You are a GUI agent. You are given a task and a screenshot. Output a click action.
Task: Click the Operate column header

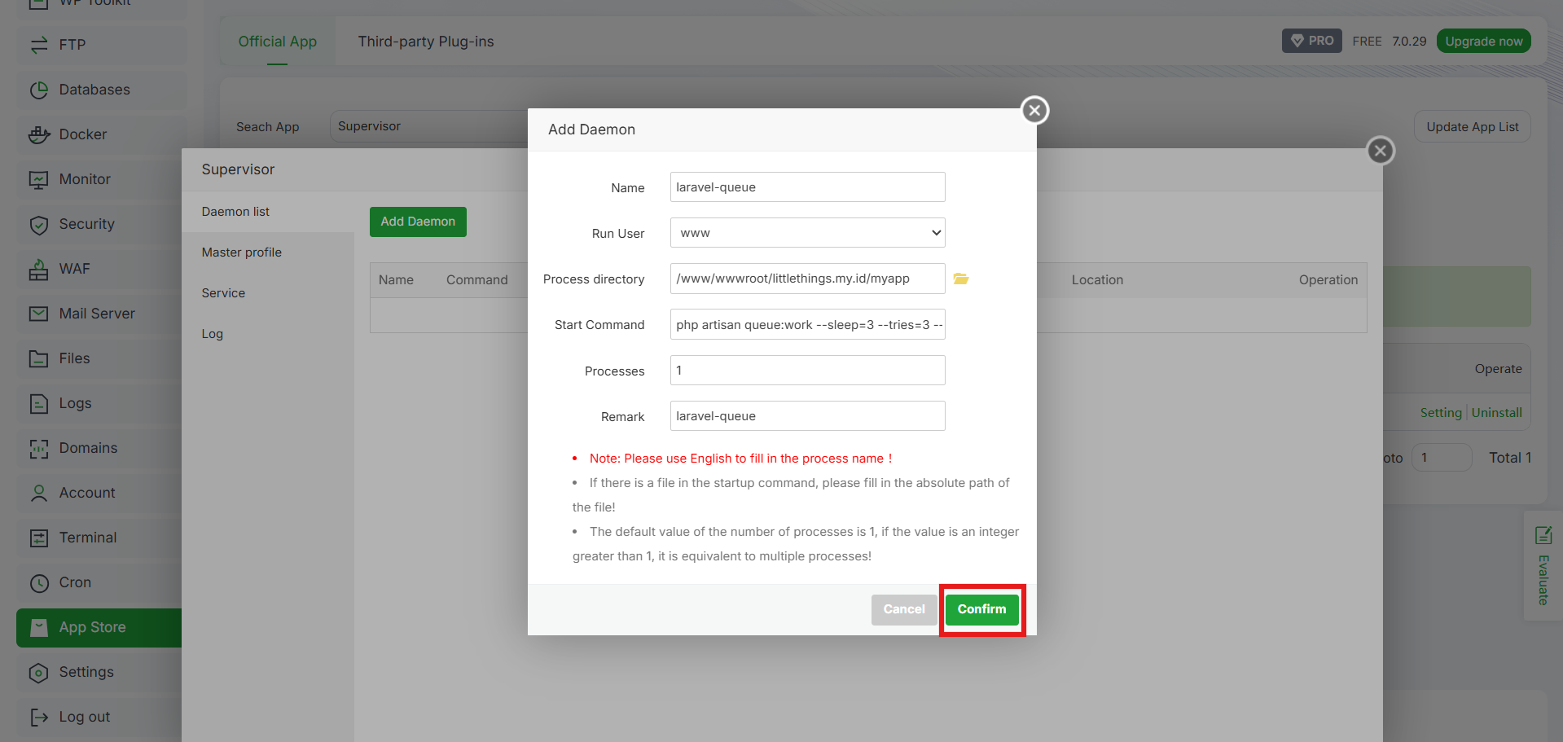(x=1498, y=369)
